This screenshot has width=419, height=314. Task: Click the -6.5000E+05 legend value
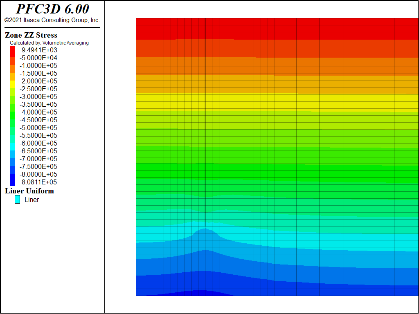pos(38,151)
